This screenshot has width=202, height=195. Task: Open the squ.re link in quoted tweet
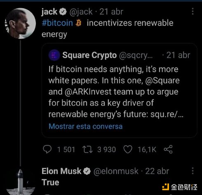(167, 114)
